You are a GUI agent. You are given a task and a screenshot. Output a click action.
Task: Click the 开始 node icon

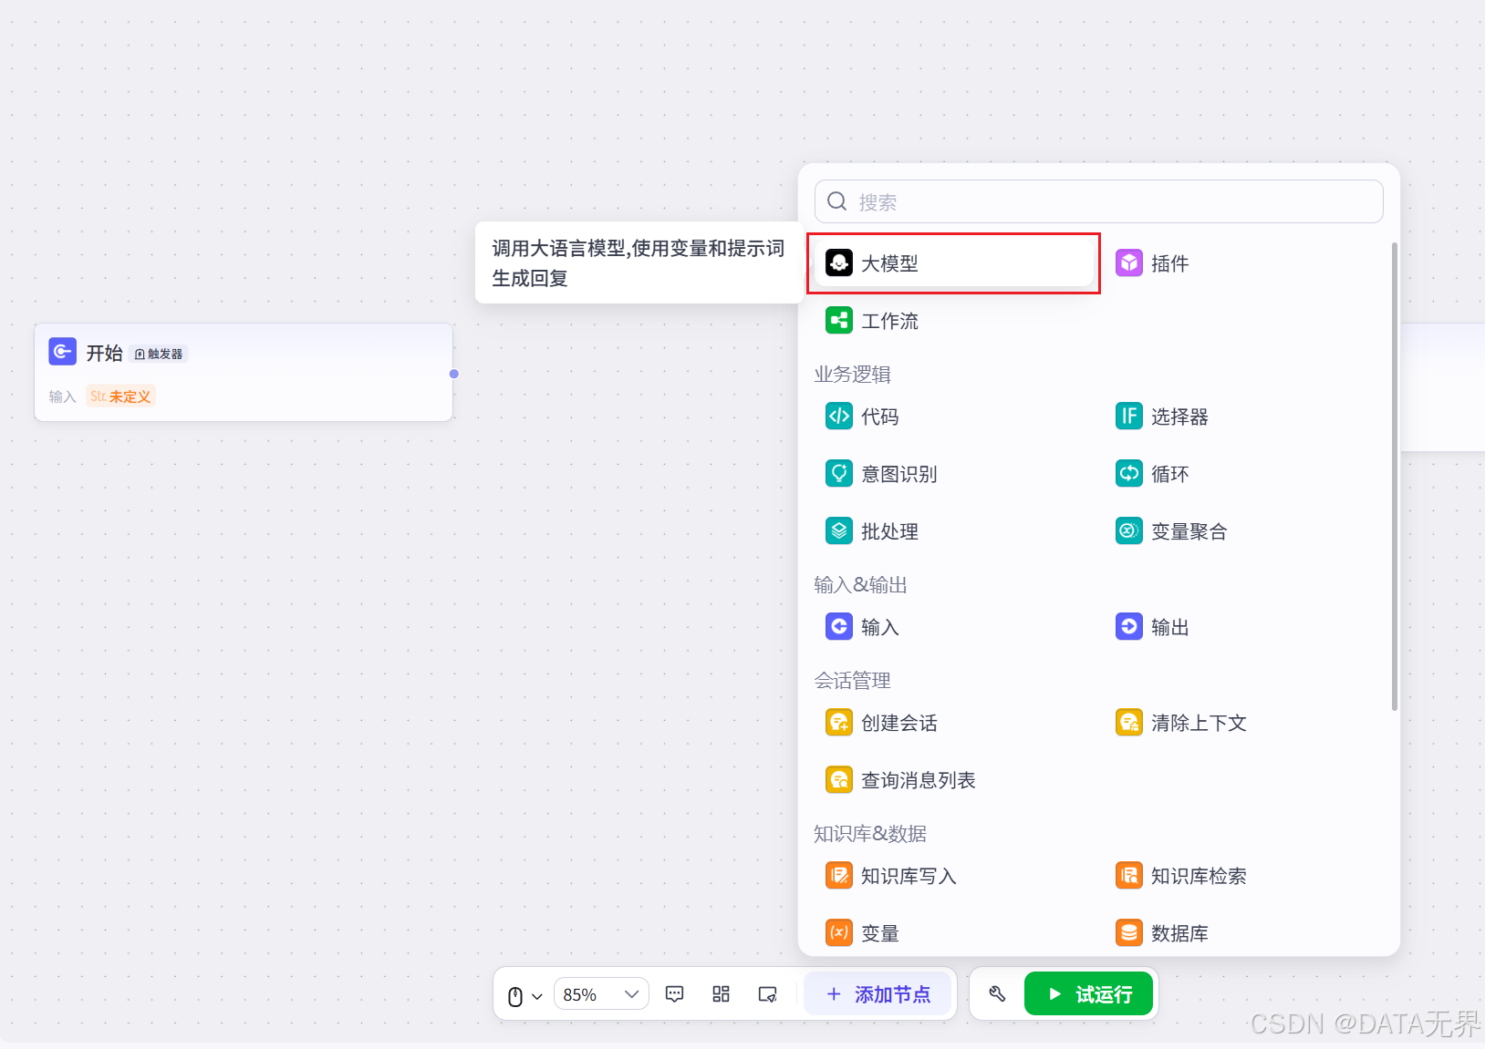[62, 351]
